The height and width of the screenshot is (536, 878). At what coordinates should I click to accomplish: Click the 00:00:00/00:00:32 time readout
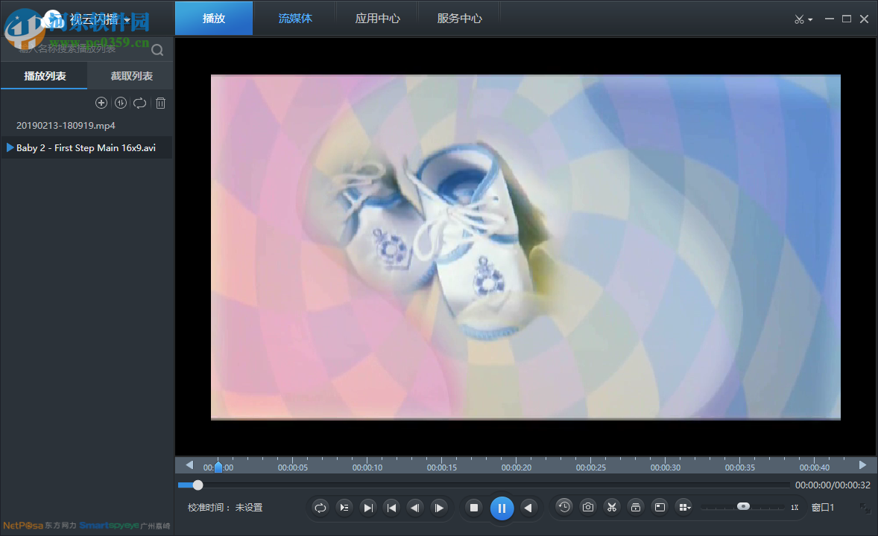833,485
